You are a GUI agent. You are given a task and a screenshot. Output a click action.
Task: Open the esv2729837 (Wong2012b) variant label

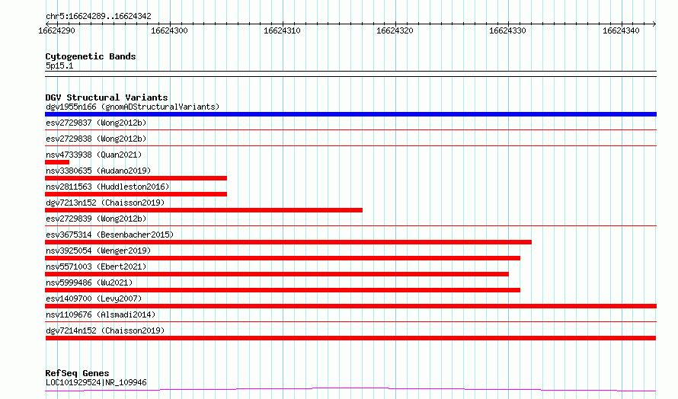click(x=96, y=123)
